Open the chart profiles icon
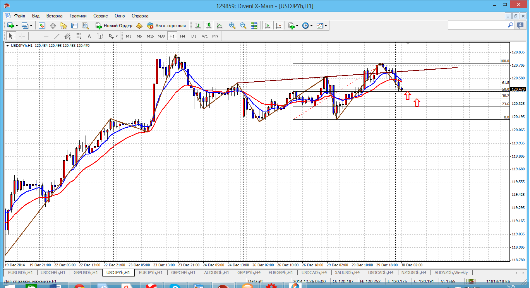 (x=25, y=26)
